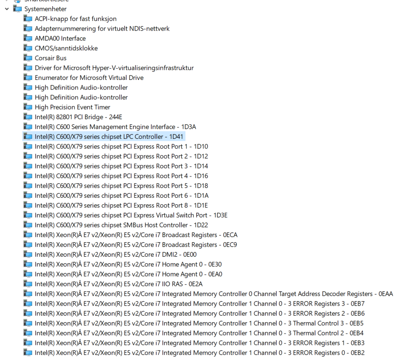Select Adapternummerering for virtuelt NDIS-nettverk

click(x=102, y=28)
